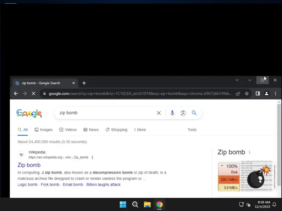The width and height of the screenshot is (282, 211).
Task: Open notifications bell
Action: pyautogui.click(x=275, y=204)
